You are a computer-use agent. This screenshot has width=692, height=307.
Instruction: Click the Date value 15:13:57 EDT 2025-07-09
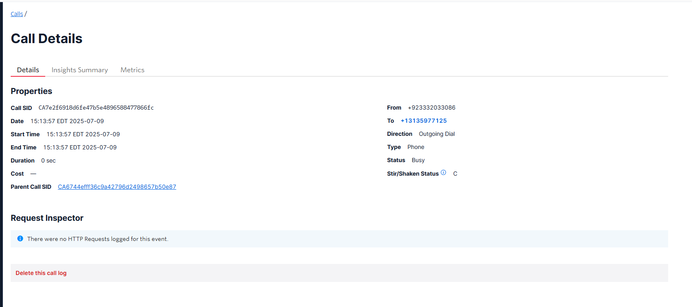tap(67, 121)
